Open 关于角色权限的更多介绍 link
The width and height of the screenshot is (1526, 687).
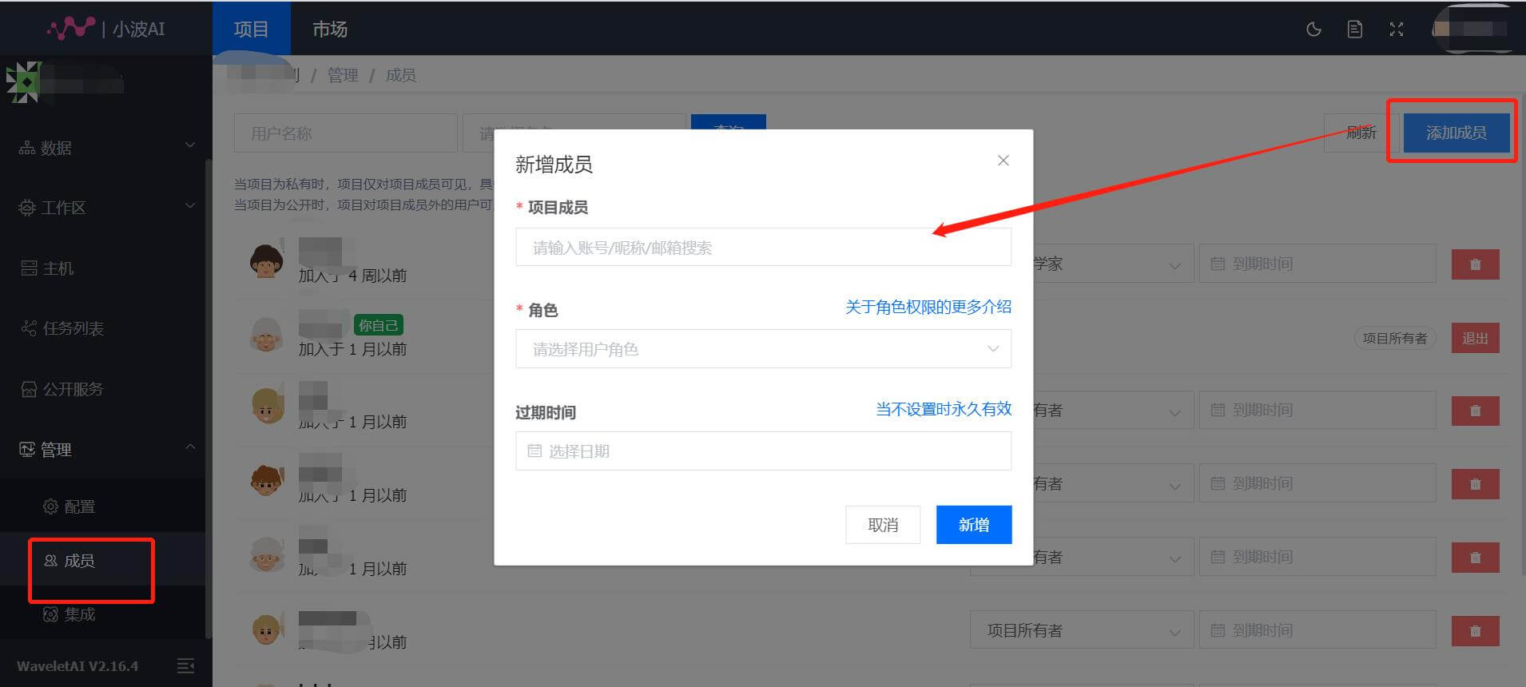[928, 307]
